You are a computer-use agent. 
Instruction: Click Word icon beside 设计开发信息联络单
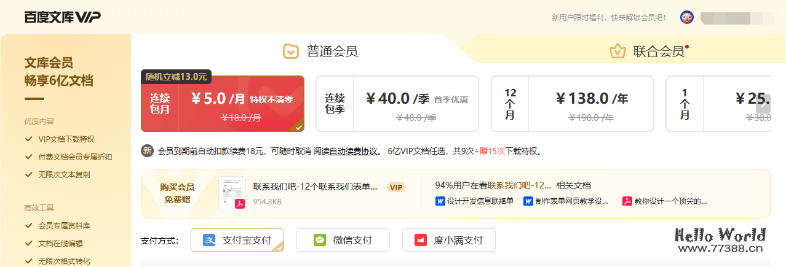pos(440,201)
